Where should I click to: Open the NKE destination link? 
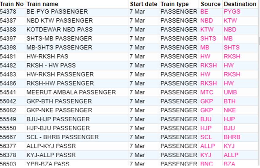coord(230,110)
